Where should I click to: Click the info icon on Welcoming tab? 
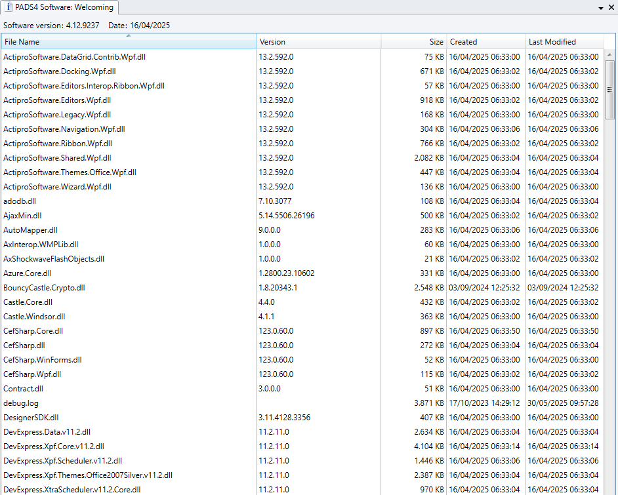8,7
